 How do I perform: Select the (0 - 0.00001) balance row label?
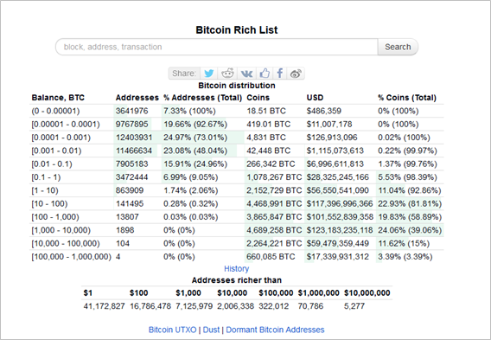click(x=55, y=111)
